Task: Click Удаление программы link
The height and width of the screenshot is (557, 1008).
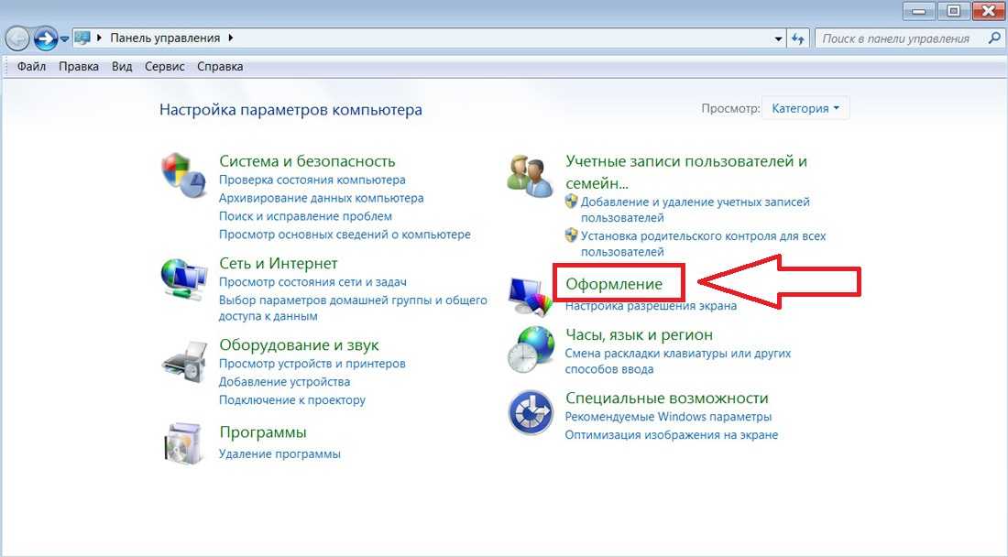Action: (x=279, y=453)
